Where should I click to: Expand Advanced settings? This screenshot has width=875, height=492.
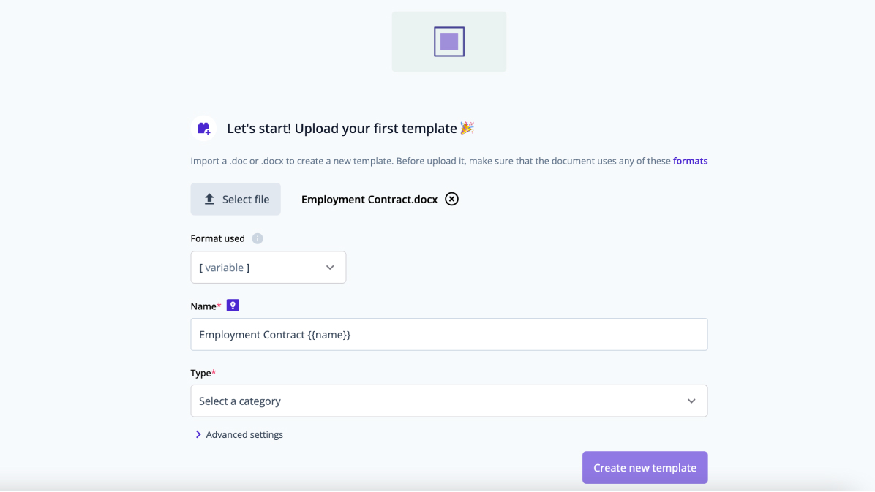244,434
